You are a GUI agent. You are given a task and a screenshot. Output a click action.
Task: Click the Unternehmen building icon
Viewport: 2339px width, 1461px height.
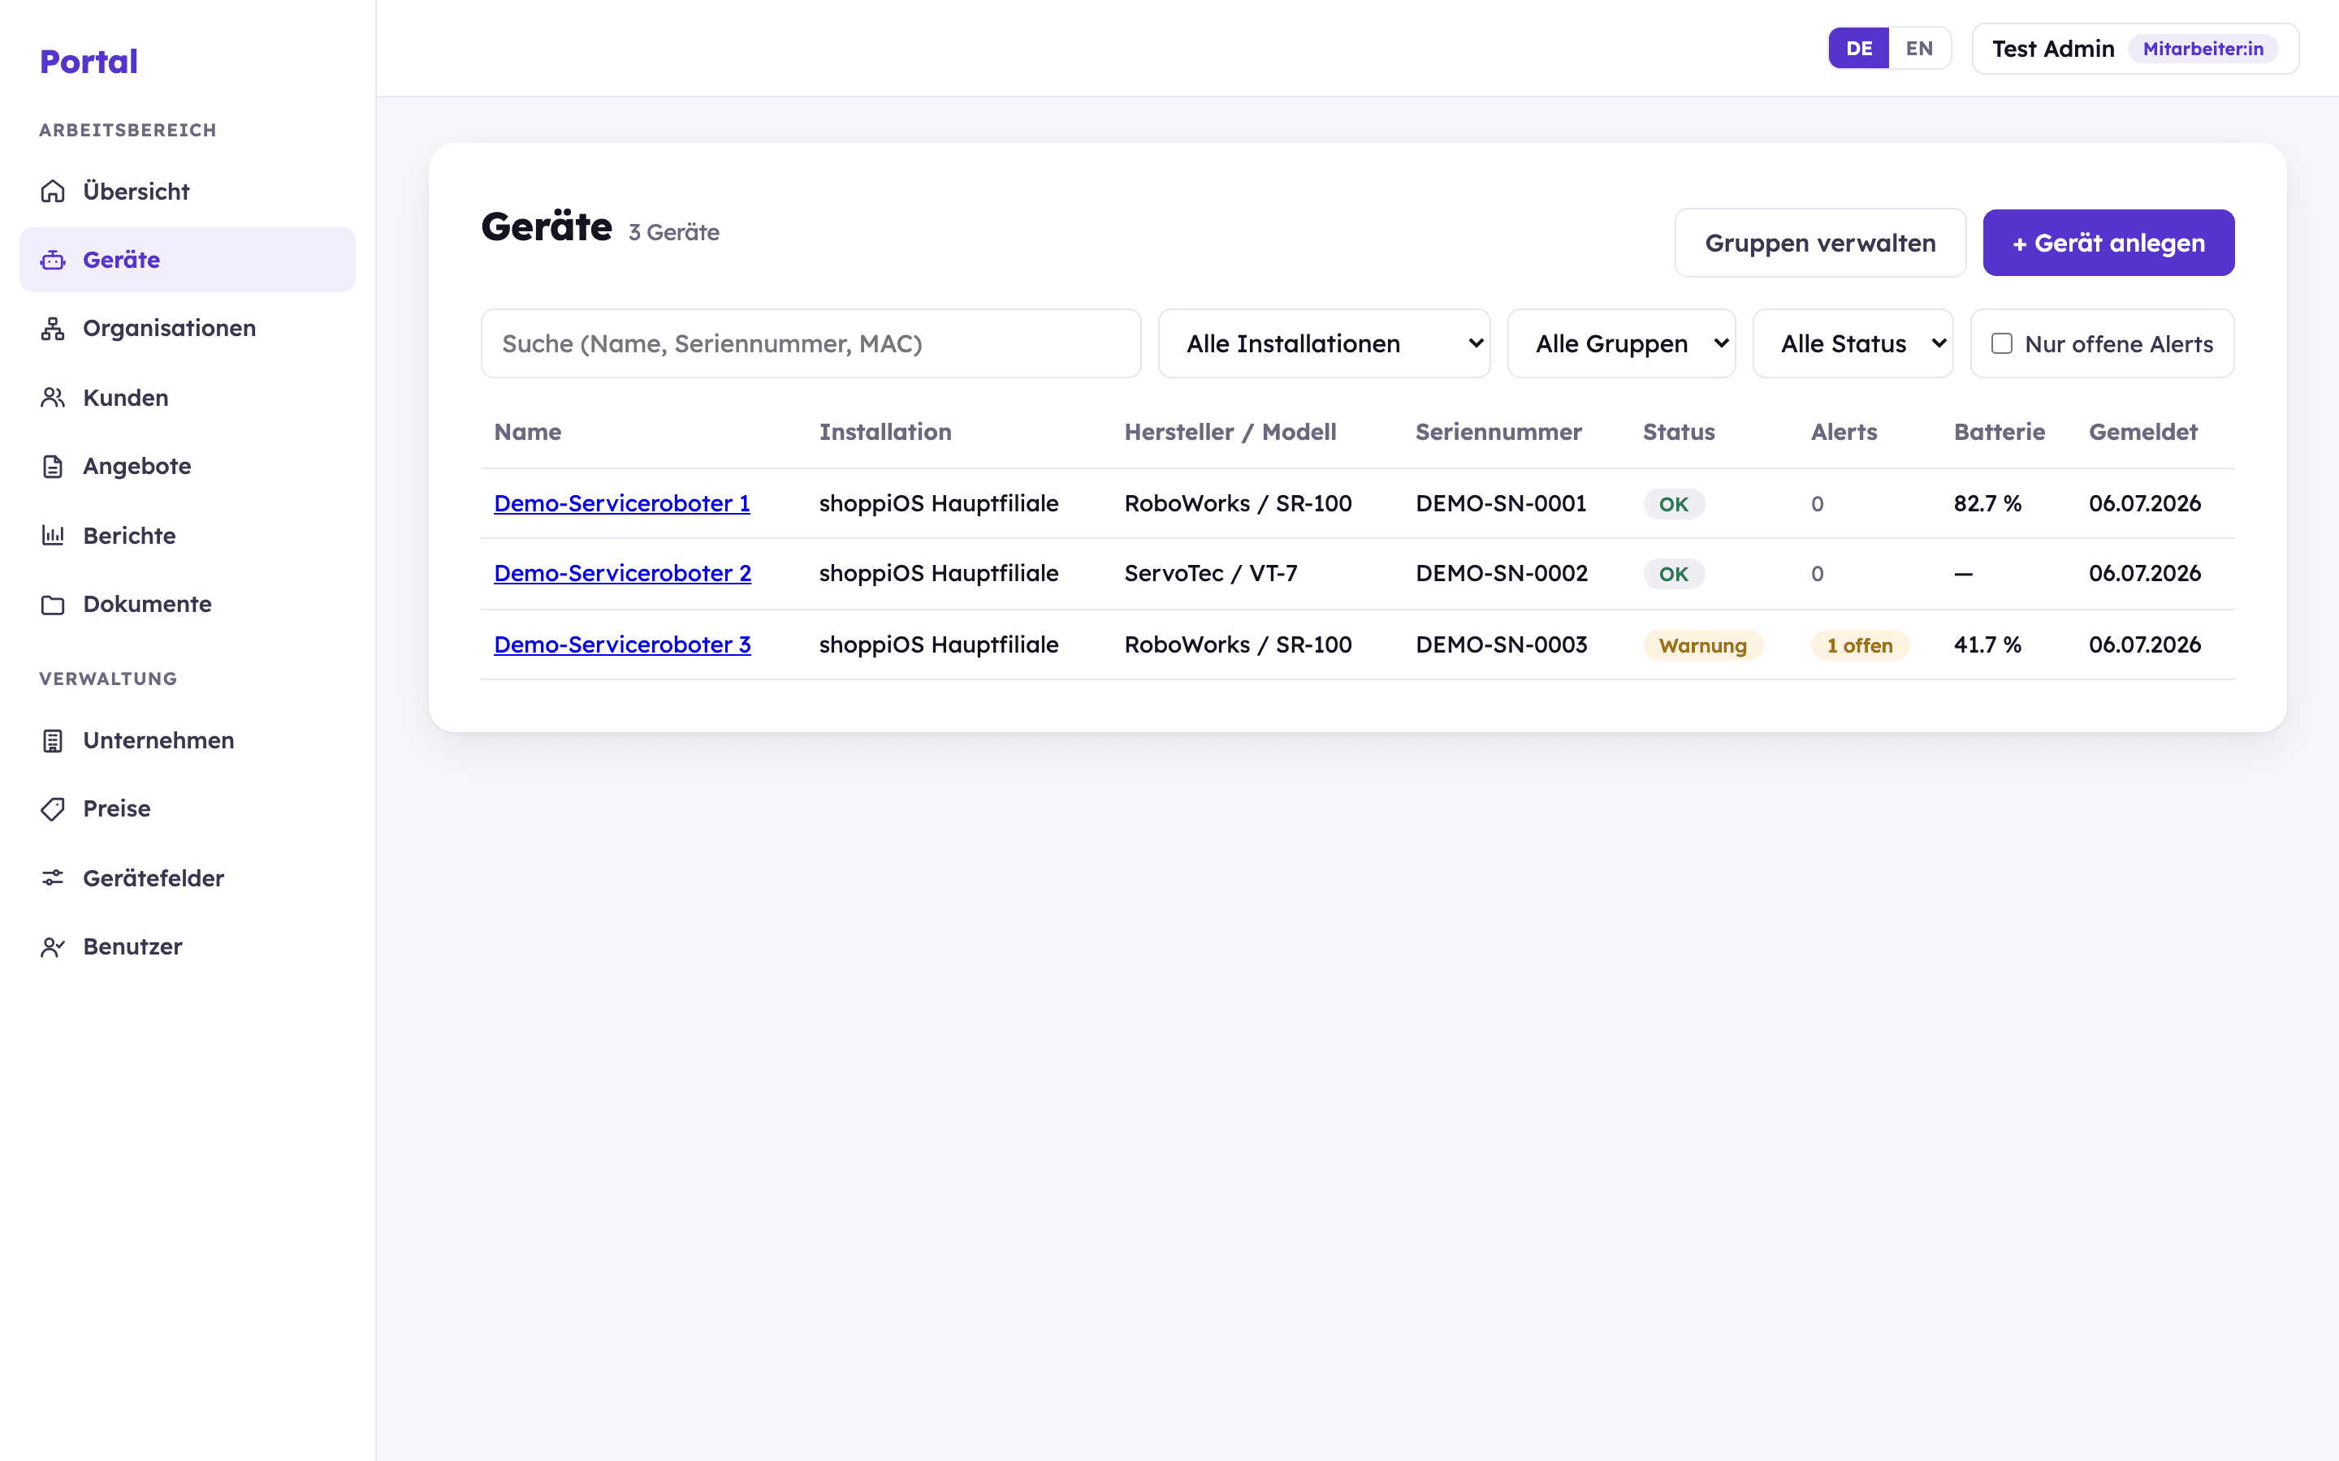click(x=53, y=740)
